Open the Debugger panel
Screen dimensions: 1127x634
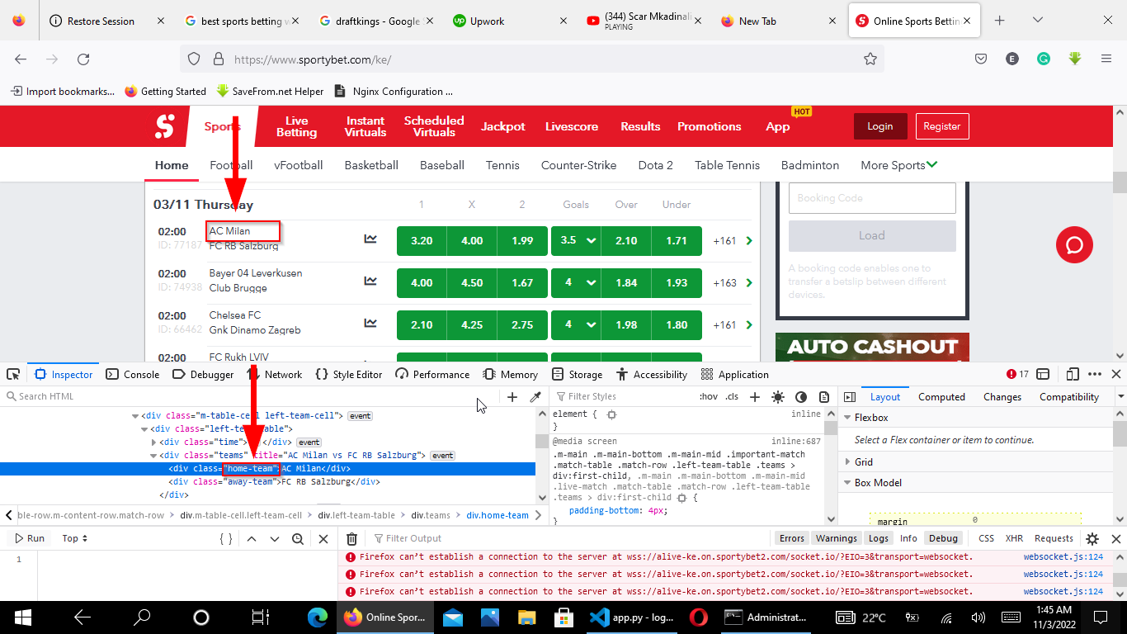click(x=203, y=374)
